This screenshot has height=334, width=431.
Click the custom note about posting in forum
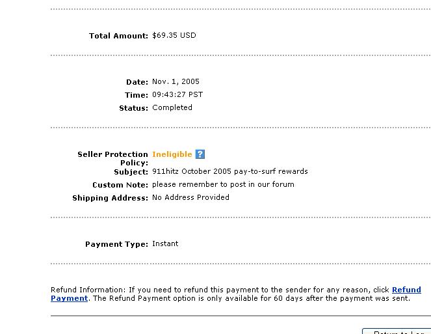tap(223, 184)
